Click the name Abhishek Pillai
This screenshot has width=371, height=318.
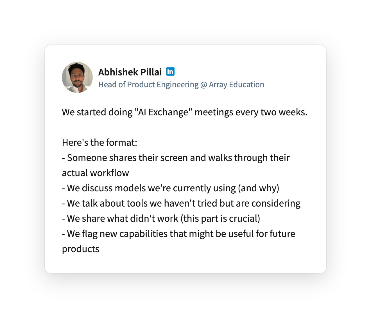coord(130,72)
